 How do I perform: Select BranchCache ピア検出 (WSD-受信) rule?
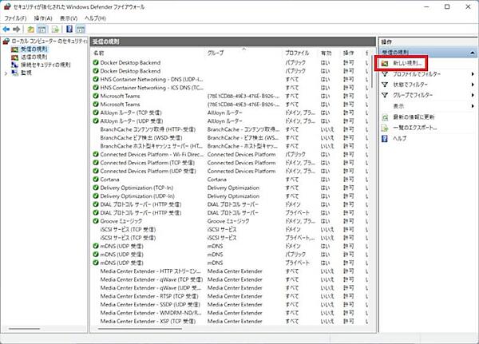pyautogui.click(x=141, y=138)
